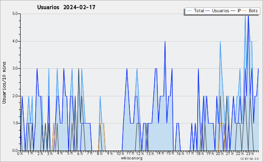Click the 23 h x-axis label

[249, 153]
